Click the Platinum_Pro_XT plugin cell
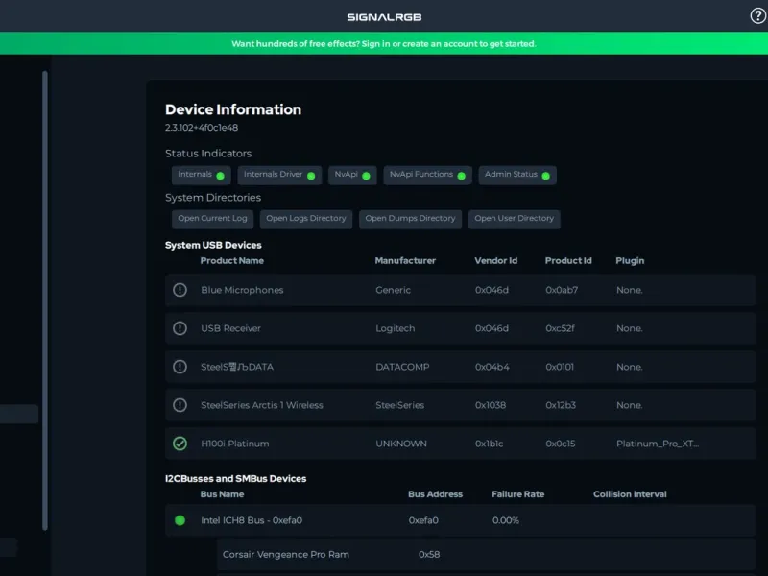The image size is (768, 576). (x=658, y=444)
